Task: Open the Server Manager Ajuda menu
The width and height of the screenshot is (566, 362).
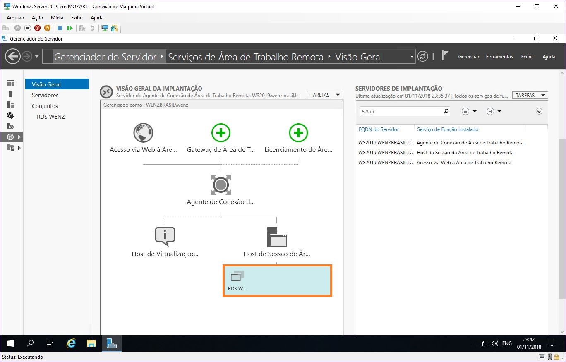Action: coord(549,57)
